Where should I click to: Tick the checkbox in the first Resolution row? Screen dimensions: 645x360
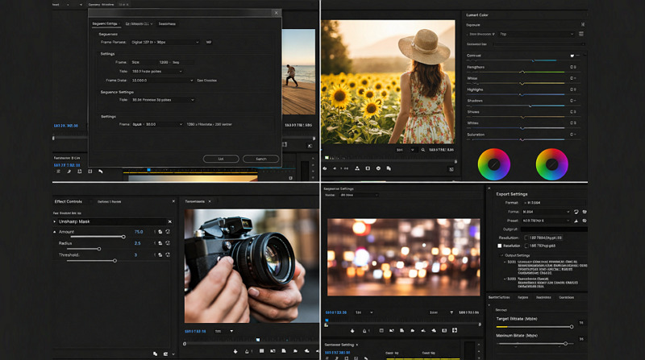(x=526, y=238)
